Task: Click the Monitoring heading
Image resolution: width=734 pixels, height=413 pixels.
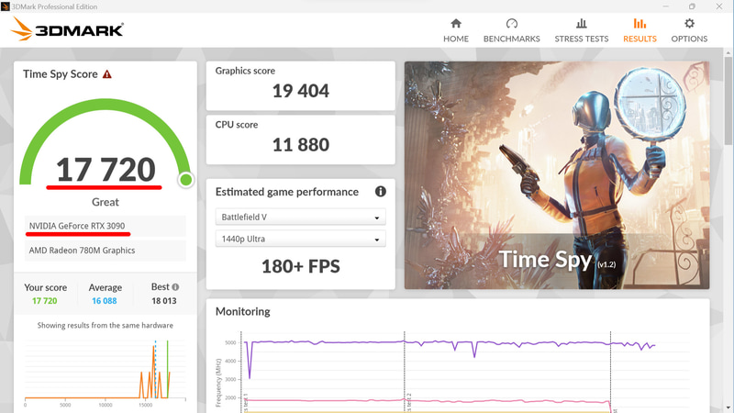Action: point(242,311)
